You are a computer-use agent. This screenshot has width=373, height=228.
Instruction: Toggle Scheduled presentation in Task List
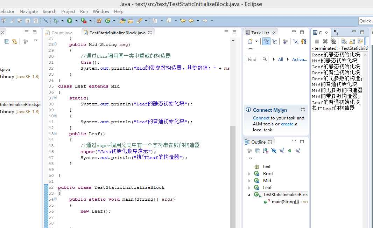275,41
